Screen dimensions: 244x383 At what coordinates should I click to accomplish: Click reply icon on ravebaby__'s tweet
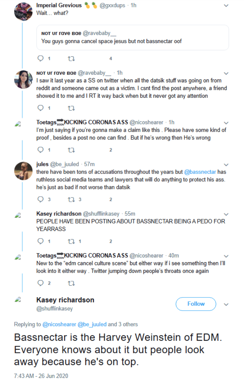[x=40, y=108]
